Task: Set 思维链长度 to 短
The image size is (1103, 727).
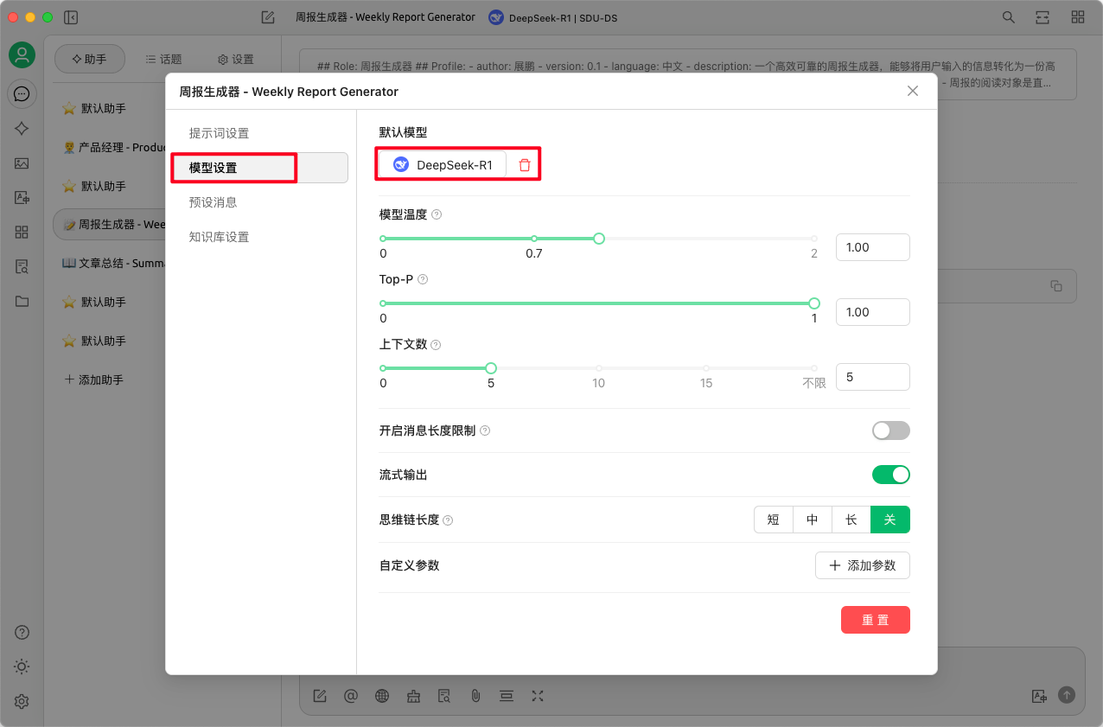Action: [x=774, y=520]
